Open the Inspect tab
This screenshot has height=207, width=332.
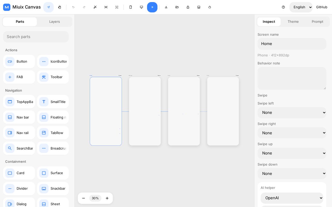269,22
